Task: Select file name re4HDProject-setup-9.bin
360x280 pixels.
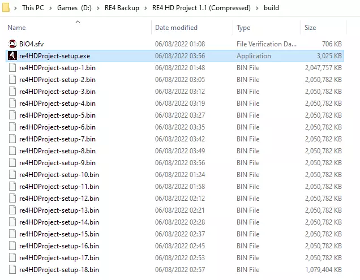Action: click(57, 163)
